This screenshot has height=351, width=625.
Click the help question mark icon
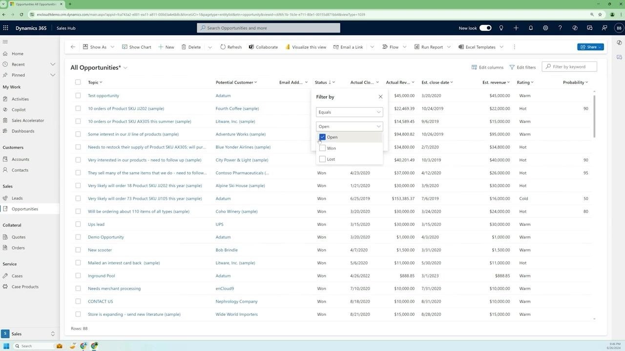pos(560,28)
